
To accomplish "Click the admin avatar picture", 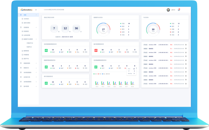I will click(x=168, y=10).
